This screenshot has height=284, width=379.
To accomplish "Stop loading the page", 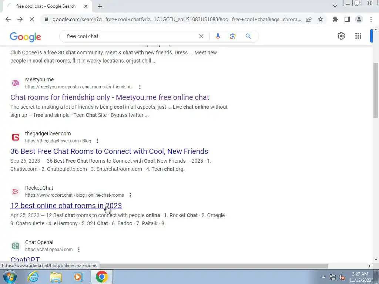I will [x=32, y=19].
